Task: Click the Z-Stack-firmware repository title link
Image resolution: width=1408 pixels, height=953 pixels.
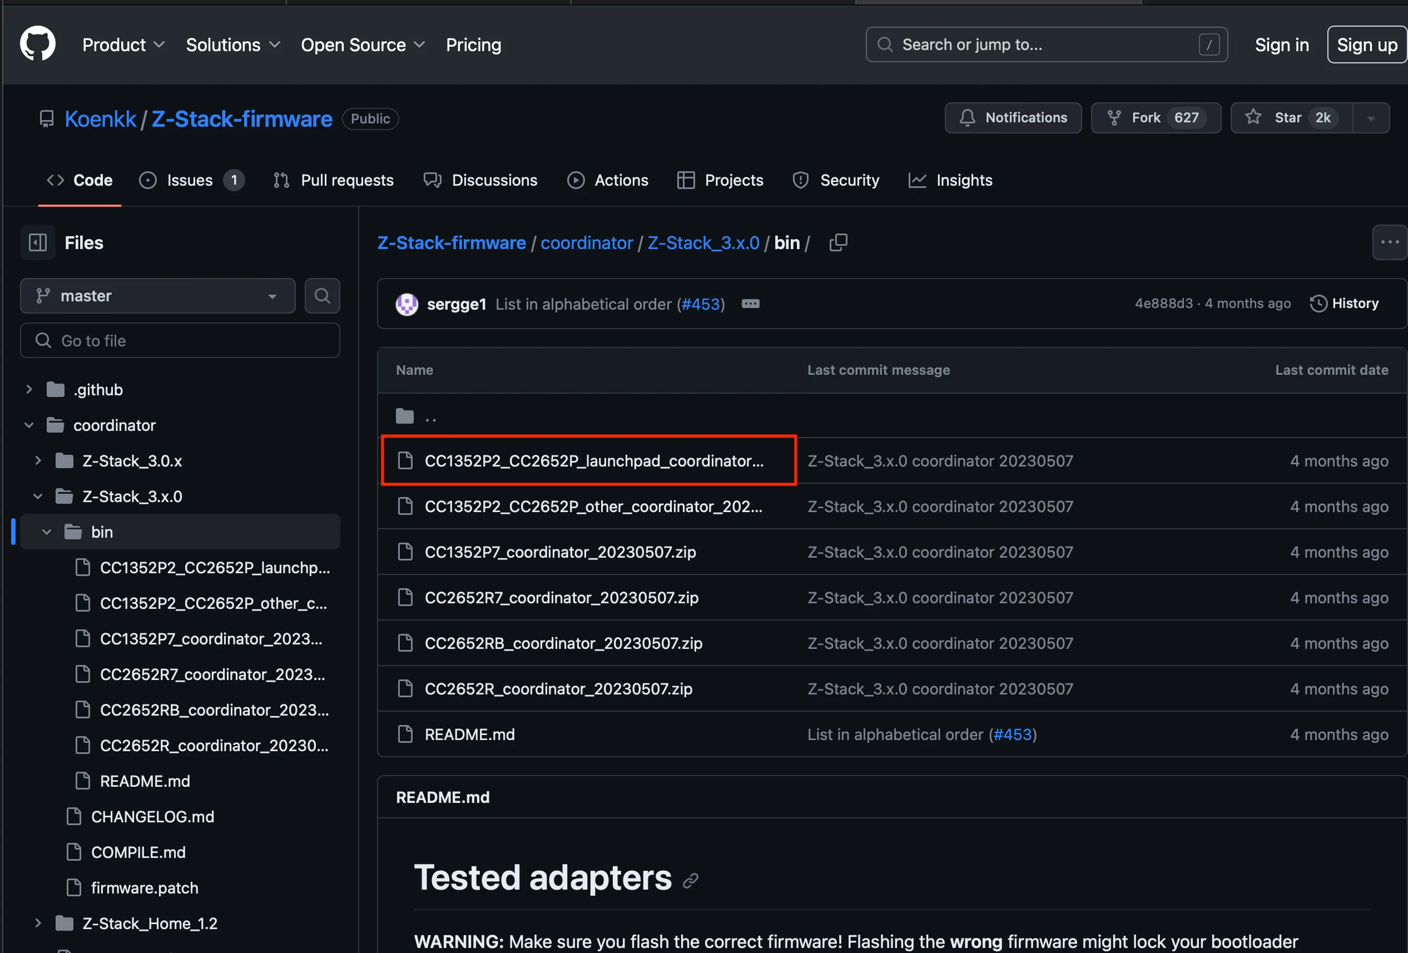Action: click(x=242, y=119)
